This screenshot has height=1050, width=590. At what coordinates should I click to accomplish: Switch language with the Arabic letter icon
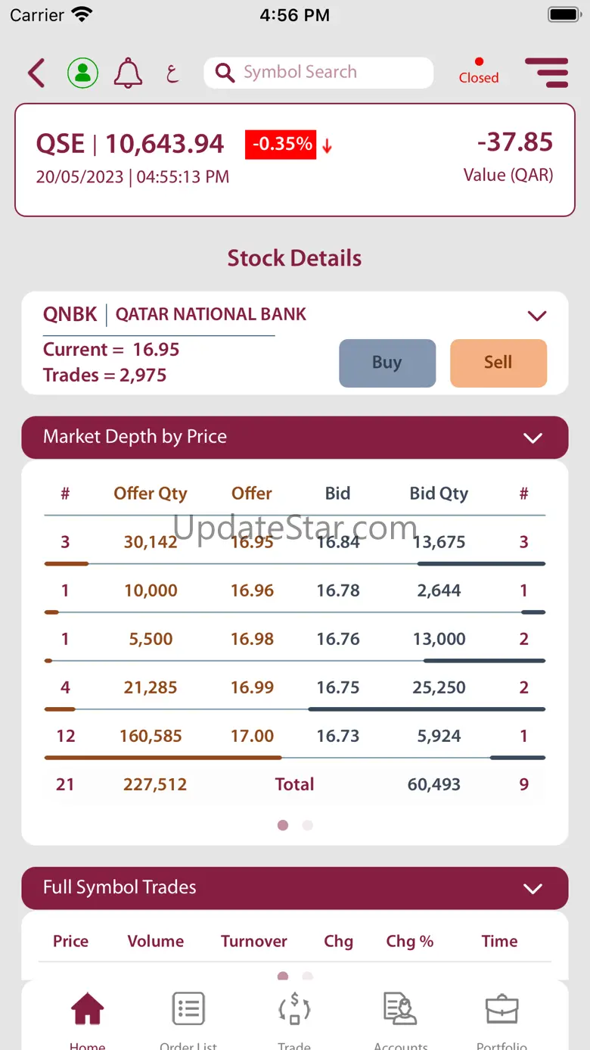(172, 73)
